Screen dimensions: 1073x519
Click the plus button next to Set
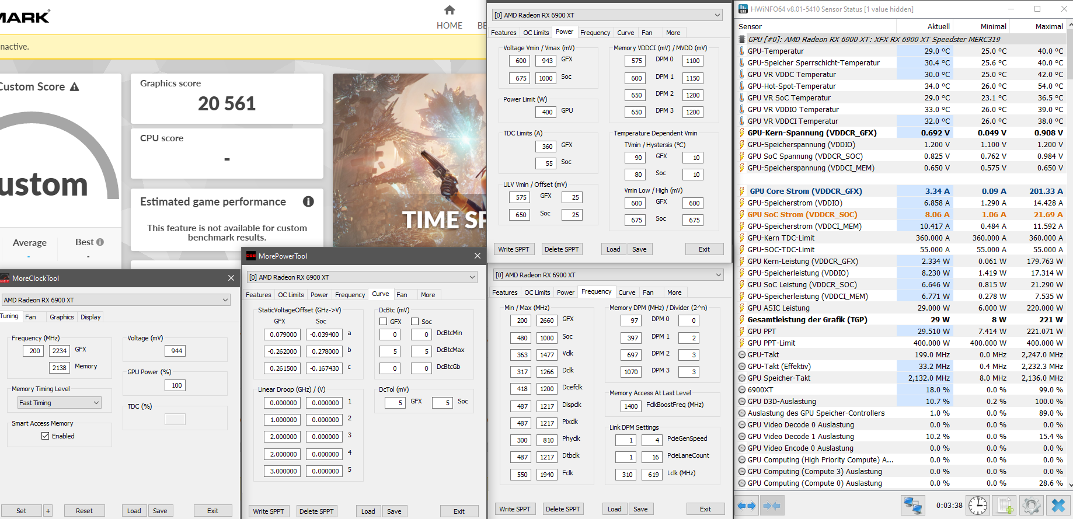click(x=48, y=511)
